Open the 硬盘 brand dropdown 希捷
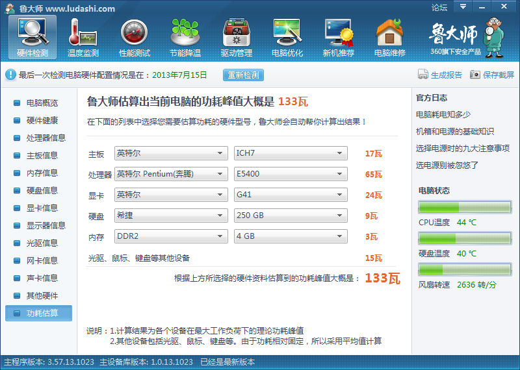Viewport: 520px width, 370px height. pos(171,216)
